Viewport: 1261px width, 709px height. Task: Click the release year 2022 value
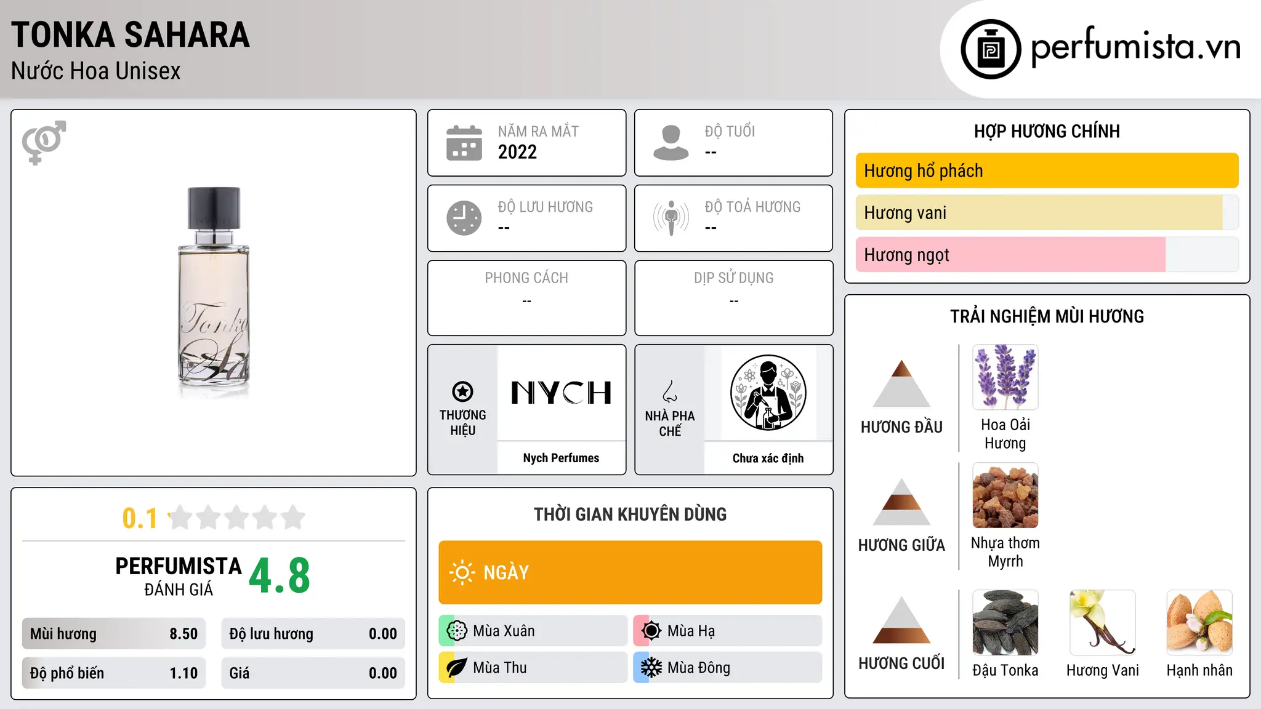[x=517, y=152]
